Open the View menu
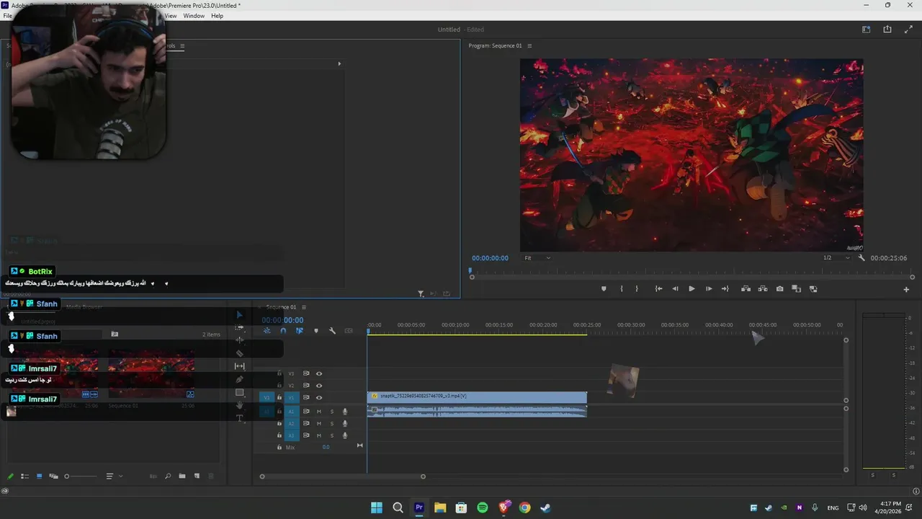Image resolution: width=922 pixels, height=519 pixels. (171, 16)
